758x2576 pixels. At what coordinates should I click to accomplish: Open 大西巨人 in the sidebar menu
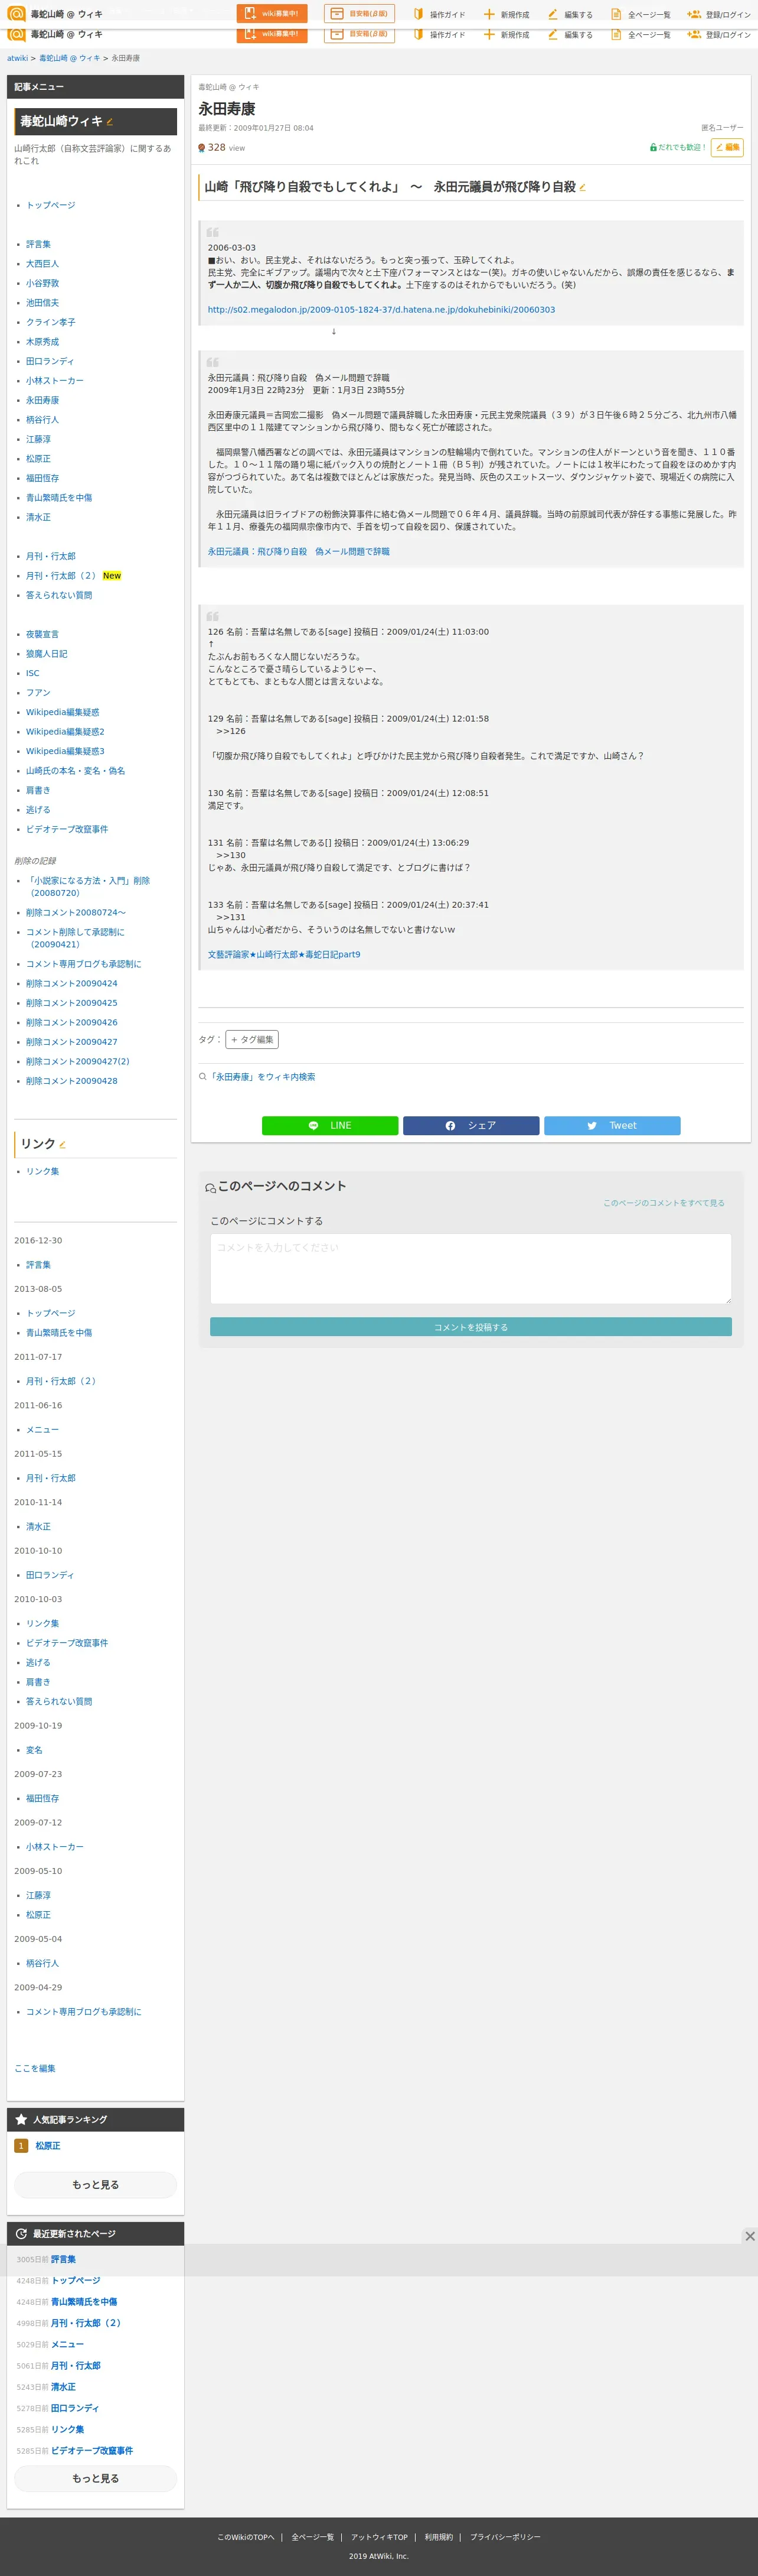[x=42, y=264]
